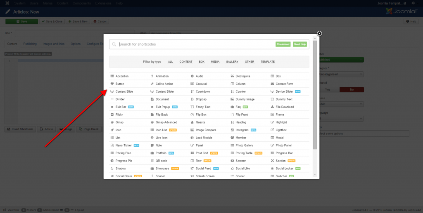423x213 pixels.
Task: Choose the Photo Gallery shortcode
Action: click(x=242, y=145)
